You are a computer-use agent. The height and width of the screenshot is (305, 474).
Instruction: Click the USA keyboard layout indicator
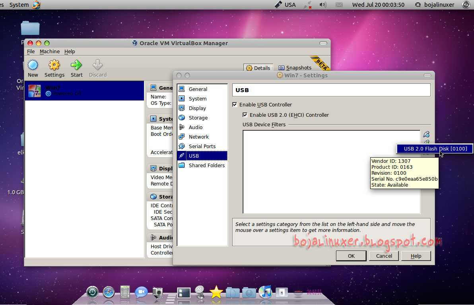click(286, 5)
